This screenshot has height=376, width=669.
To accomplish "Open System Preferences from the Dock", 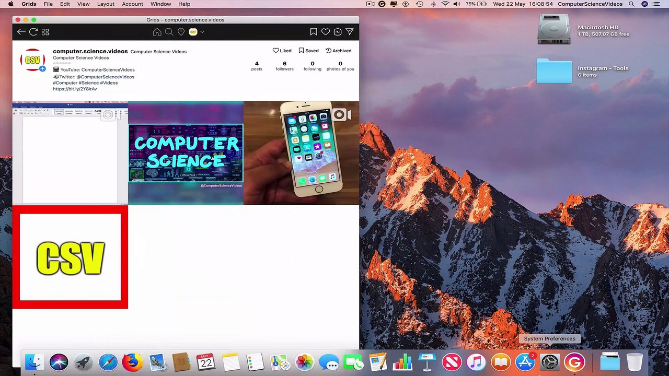I will click(x=549, y=362).
